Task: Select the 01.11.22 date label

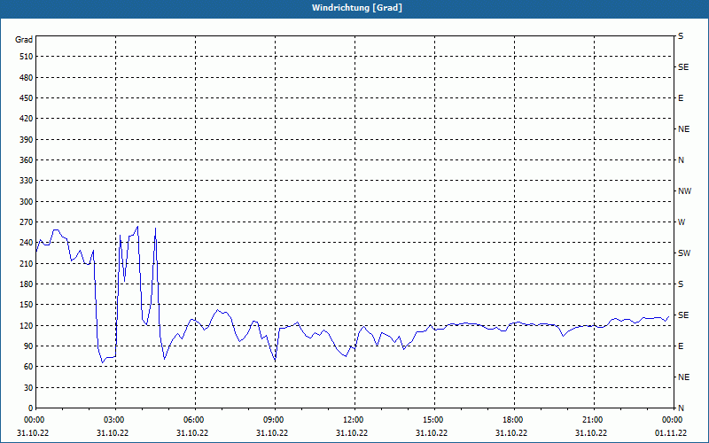Action: pos(671,433)
